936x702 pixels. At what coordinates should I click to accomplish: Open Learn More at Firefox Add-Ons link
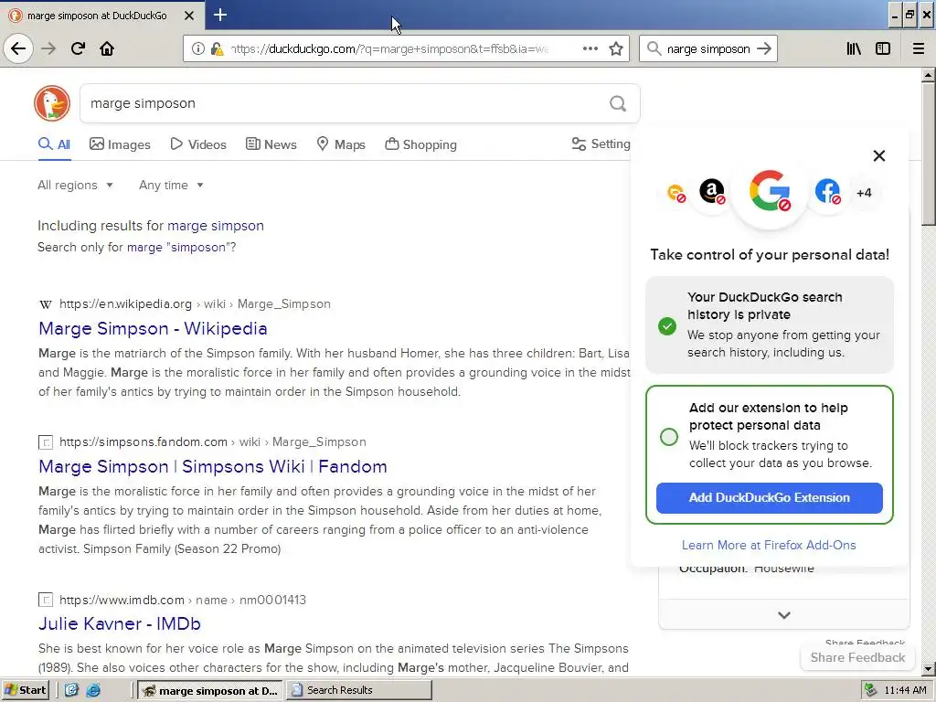tap(769, 545)
